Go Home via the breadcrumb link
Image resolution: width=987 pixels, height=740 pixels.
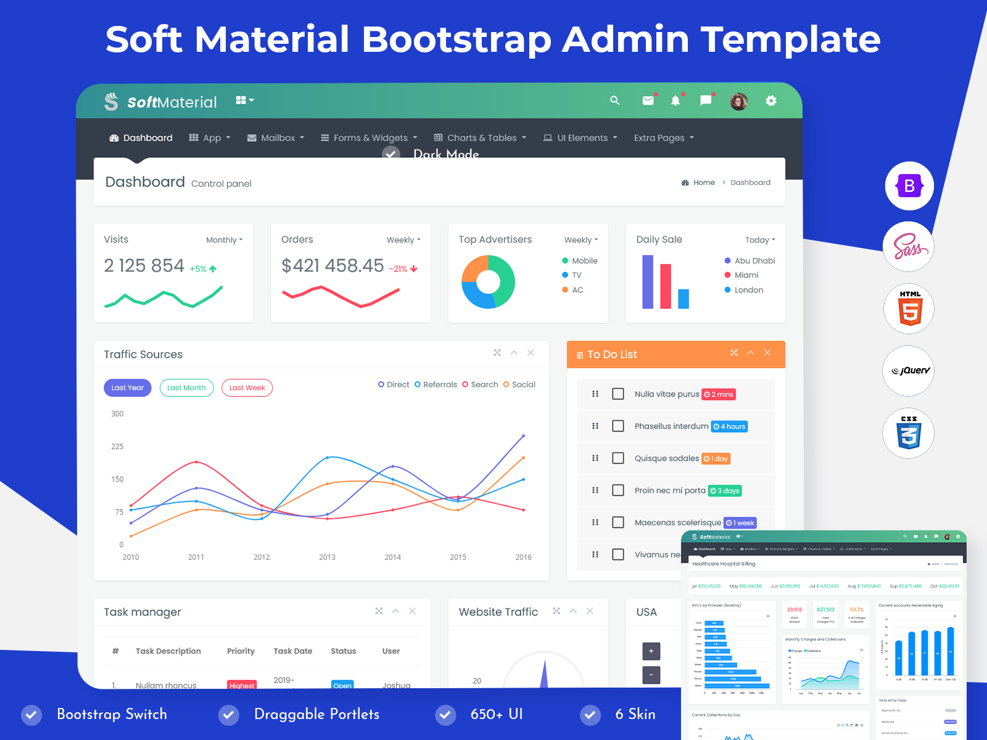coord(703,182)
